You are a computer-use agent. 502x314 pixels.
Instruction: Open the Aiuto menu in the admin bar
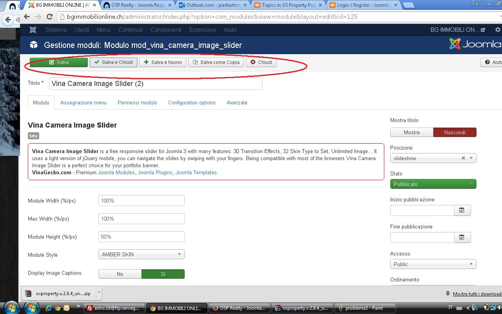click(x=230, y=30)
